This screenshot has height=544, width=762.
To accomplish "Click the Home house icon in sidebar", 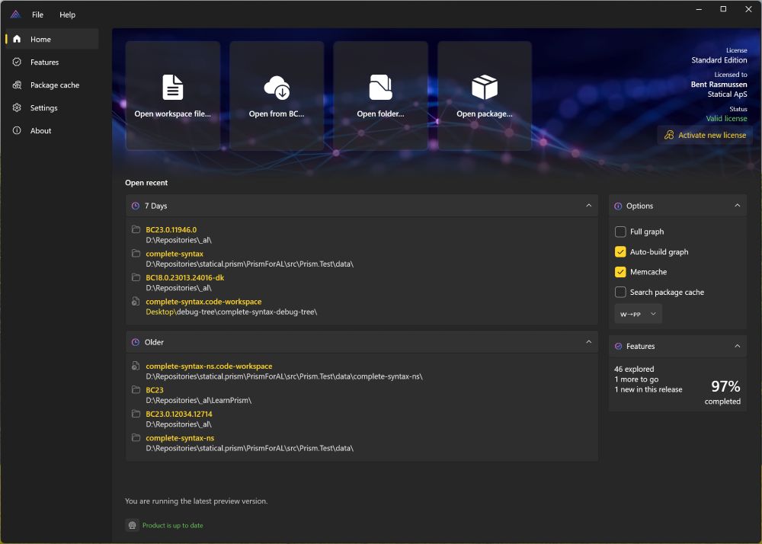I will click(17, 39).
